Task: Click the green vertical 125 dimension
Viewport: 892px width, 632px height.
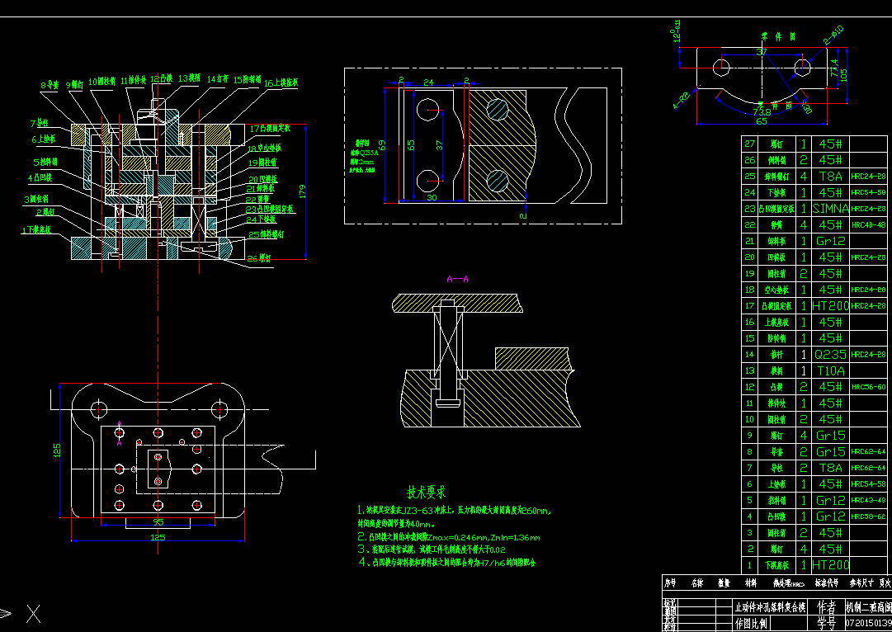Action: tap(56, 450)
